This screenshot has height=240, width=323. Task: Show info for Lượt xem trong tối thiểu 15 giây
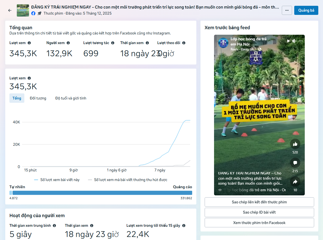(x=184, y=226)
